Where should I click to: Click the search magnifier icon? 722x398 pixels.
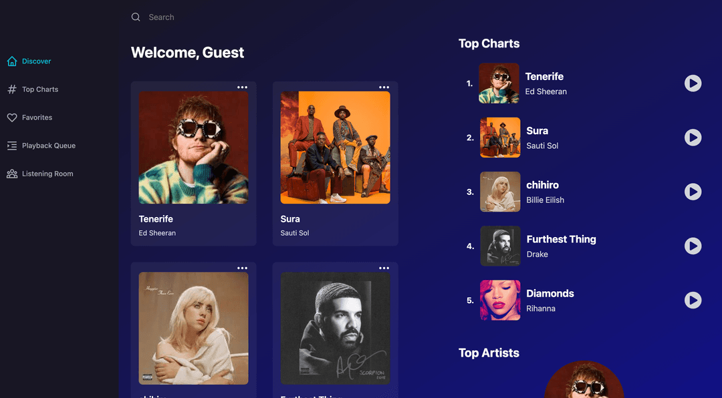[135, 17]
